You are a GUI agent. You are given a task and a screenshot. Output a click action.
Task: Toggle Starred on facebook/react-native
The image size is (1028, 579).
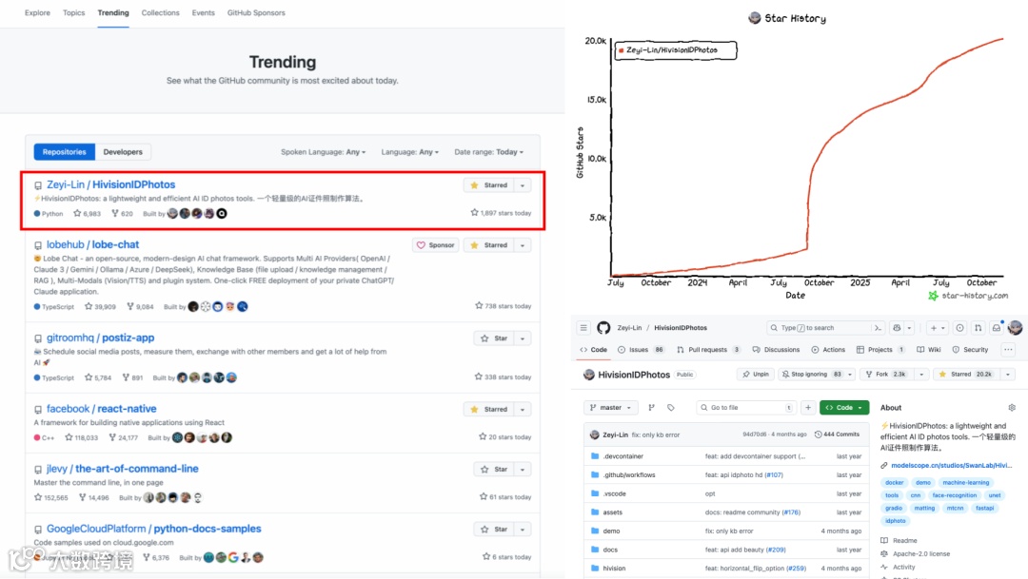coord(488,410)
